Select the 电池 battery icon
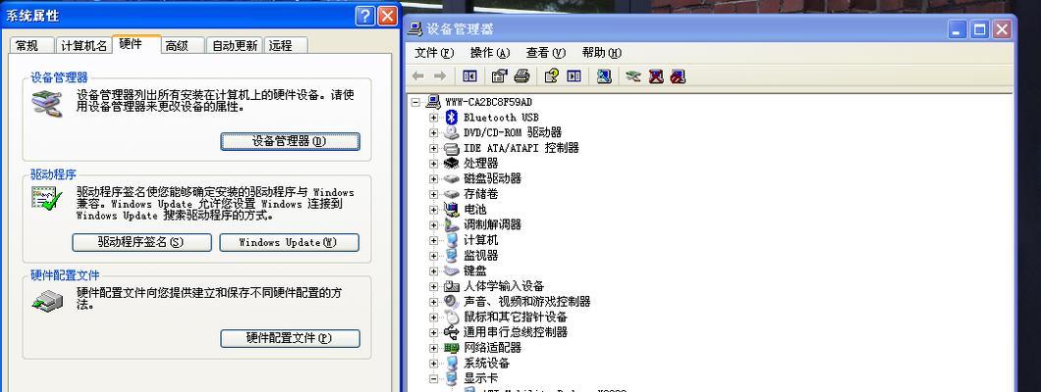This screenshot has width=1041, height=392. point(452,210)
